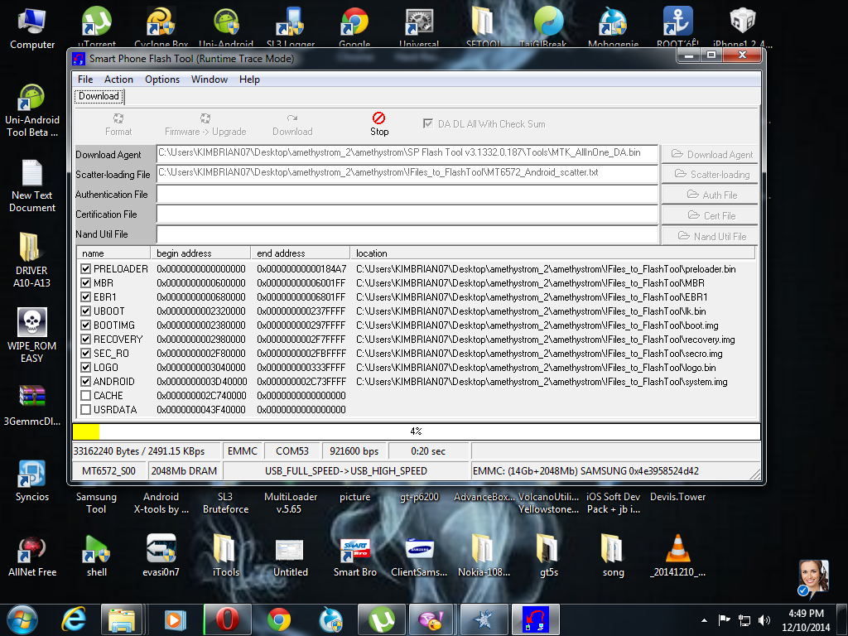Click the red Stop icon
The width and height of the screenshot is (848, 636).
tap(378, 118)
